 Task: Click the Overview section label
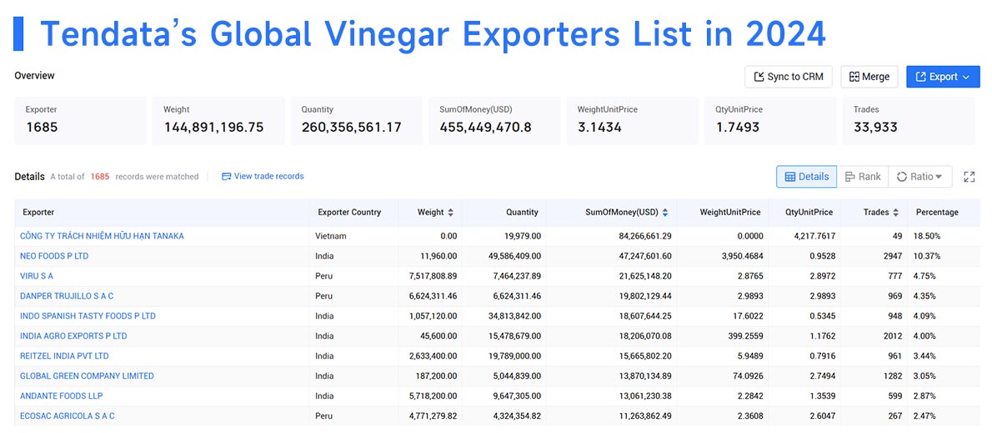point(35,75)
